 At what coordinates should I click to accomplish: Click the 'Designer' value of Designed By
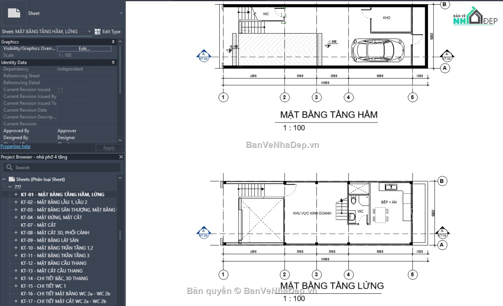point(66,138)
